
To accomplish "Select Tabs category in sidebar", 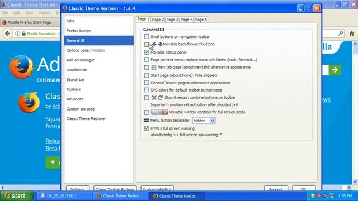I will tap(99, 21).
